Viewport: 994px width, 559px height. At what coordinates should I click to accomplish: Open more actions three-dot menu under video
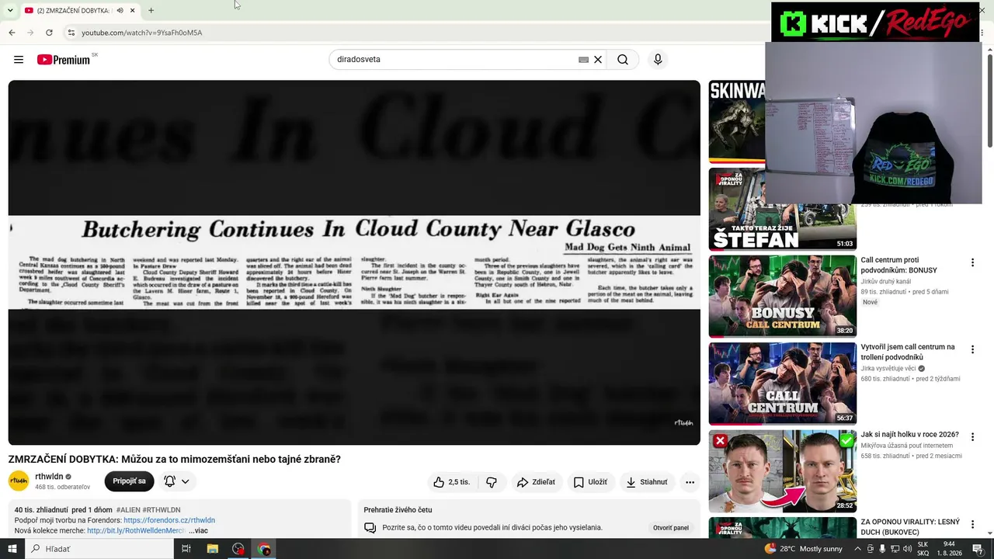[x=690, y=482]
